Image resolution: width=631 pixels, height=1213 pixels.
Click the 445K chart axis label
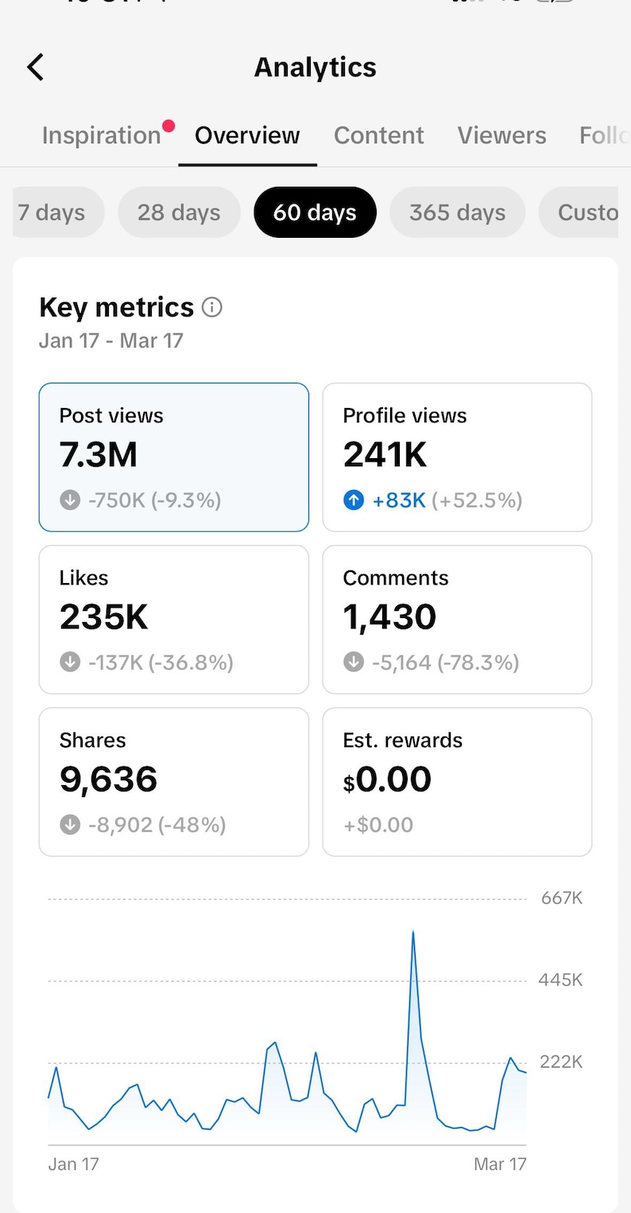[x=560, y=980]
